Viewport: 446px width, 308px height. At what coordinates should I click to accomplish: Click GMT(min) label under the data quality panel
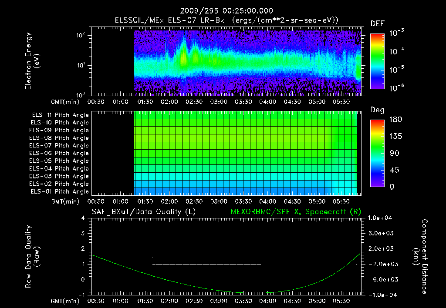pos(65,301)
